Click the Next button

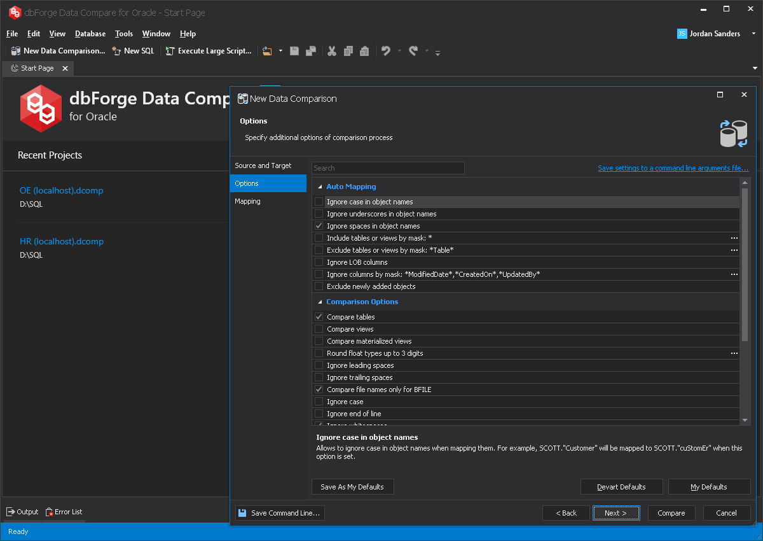coord(616,513)
